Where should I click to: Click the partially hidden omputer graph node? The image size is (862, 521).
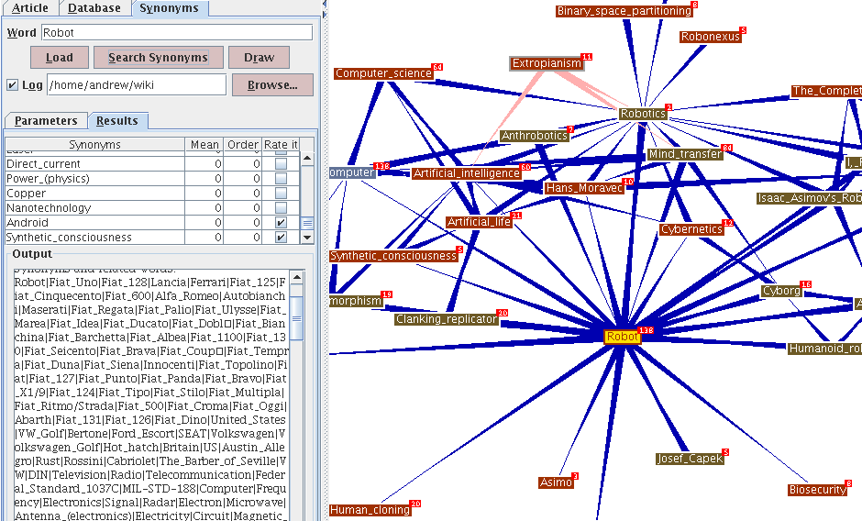[352, 172]
